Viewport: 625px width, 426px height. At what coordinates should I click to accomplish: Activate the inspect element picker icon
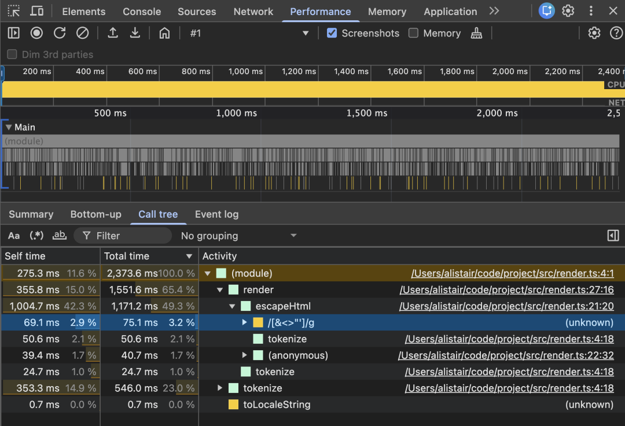click(14, 11)
